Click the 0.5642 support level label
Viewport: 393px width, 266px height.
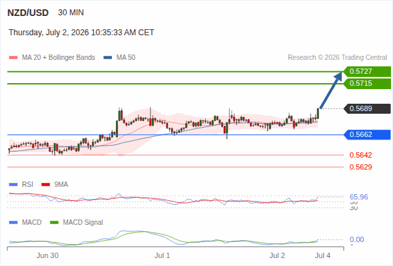[360, 155]
